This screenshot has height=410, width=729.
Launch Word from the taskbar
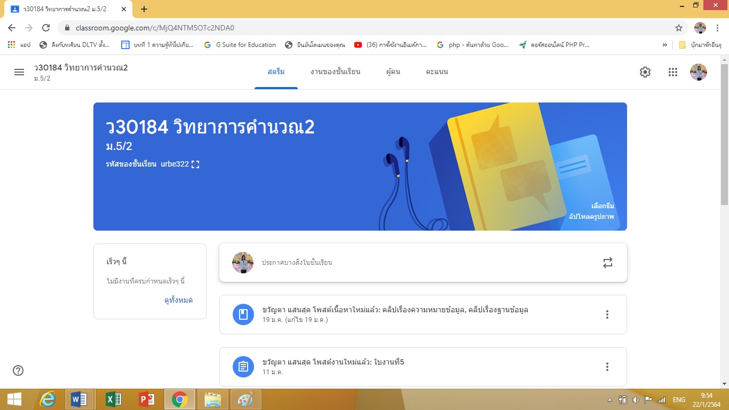[x=79, y=399]
